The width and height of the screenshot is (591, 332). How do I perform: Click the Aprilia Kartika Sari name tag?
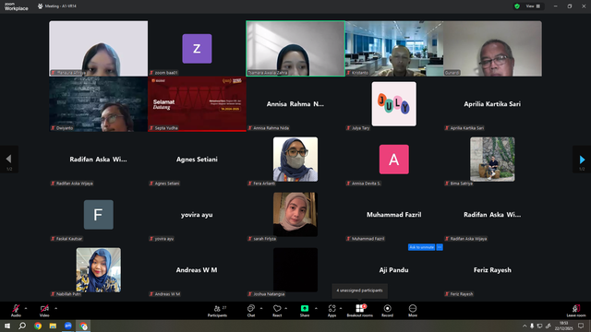click(464, 128)
